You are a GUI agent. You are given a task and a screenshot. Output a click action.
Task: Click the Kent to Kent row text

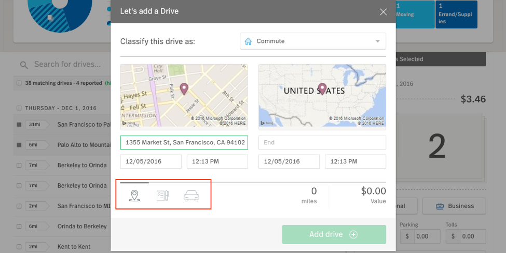point(74,247)
